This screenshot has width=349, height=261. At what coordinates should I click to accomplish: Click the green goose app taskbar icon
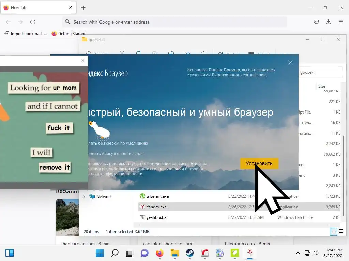pos(234,253)
